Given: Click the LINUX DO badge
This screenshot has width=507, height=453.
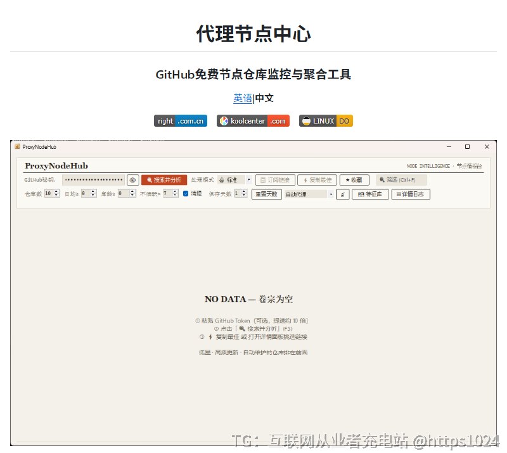Looking at the screenshot, I should [x=326, y=121].
